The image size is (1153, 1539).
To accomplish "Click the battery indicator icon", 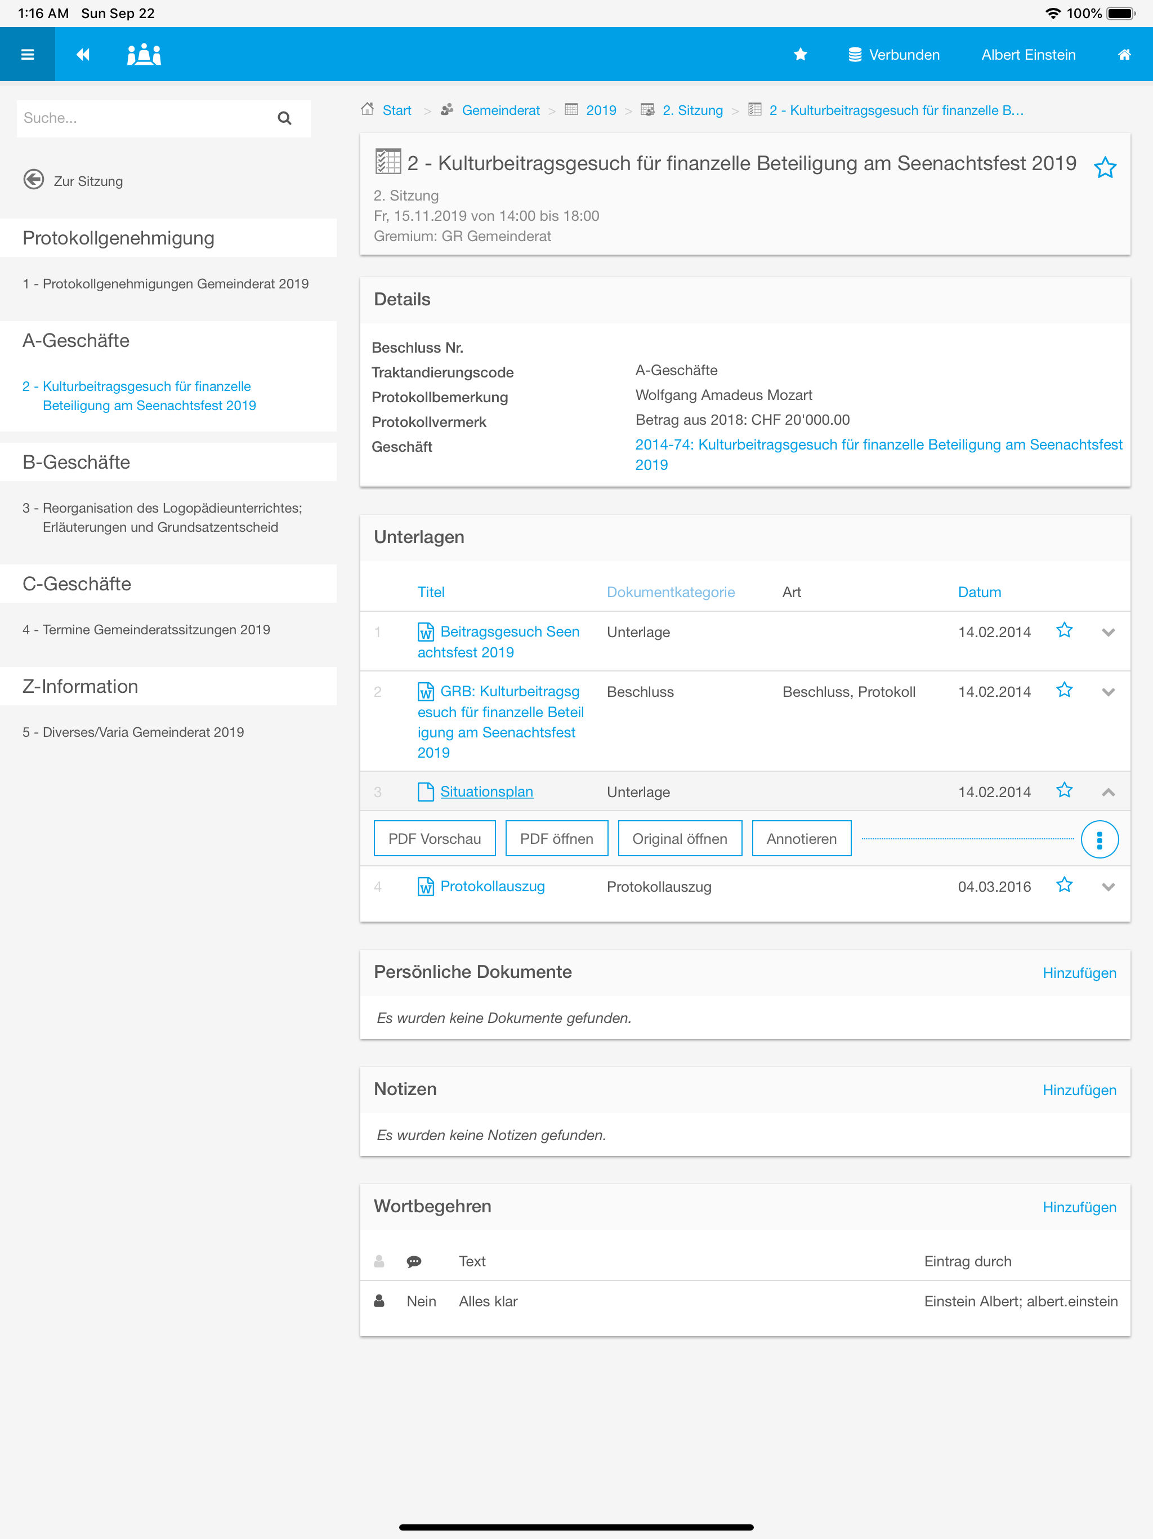I will coord(1121,13).
